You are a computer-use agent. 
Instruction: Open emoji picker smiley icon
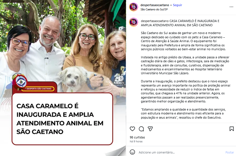[132, 152]
